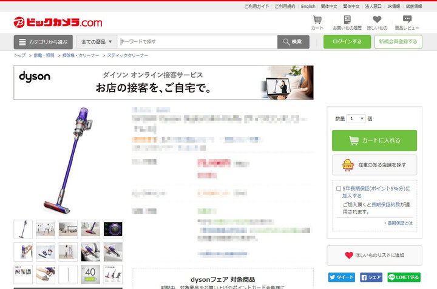
Task: Open the カテゴリから選ぶ hamburger menu
Action: coord(43,42)
